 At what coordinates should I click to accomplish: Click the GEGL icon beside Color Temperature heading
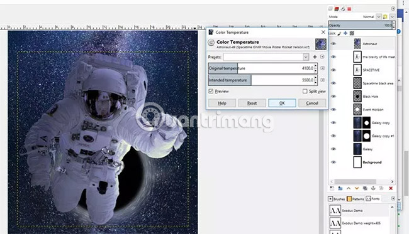(211, 42)
